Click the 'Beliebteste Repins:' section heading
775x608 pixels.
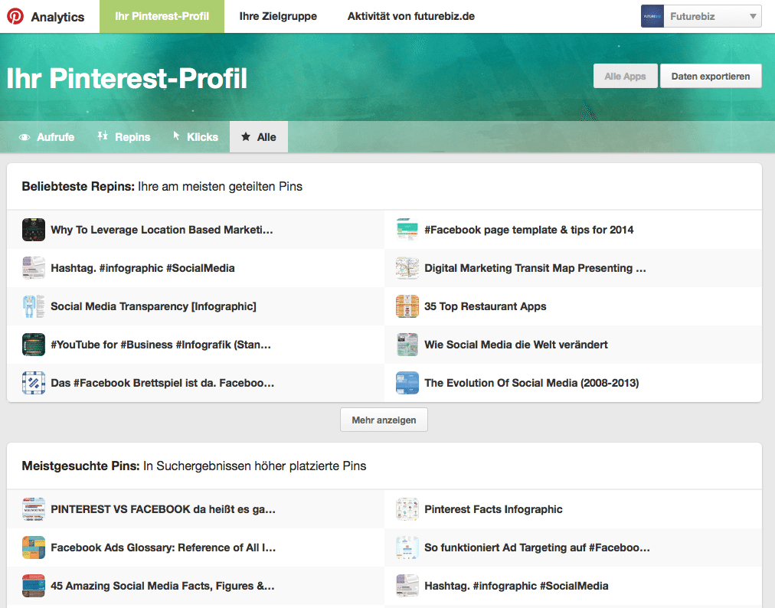pyautogui.click(x=78, y=186)
